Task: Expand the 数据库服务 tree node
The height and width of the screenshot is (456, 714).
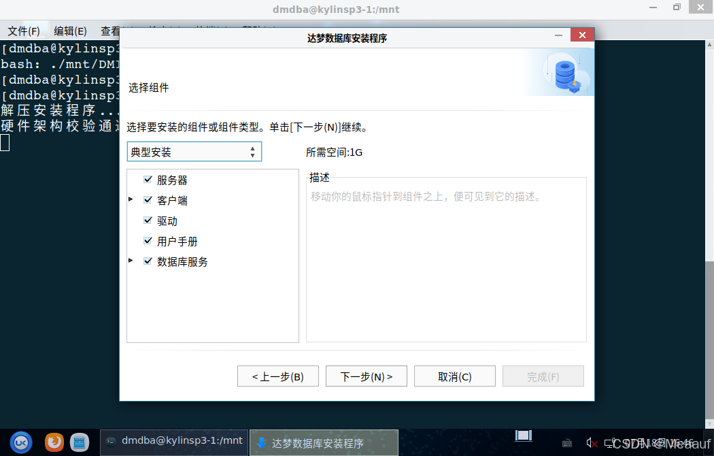Action: pos(131,261)
